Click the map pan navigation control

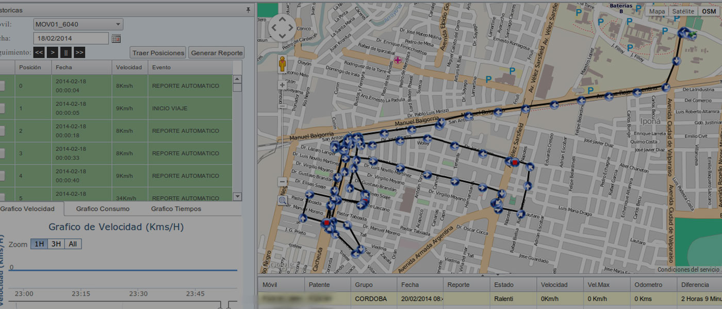point(282,27)
